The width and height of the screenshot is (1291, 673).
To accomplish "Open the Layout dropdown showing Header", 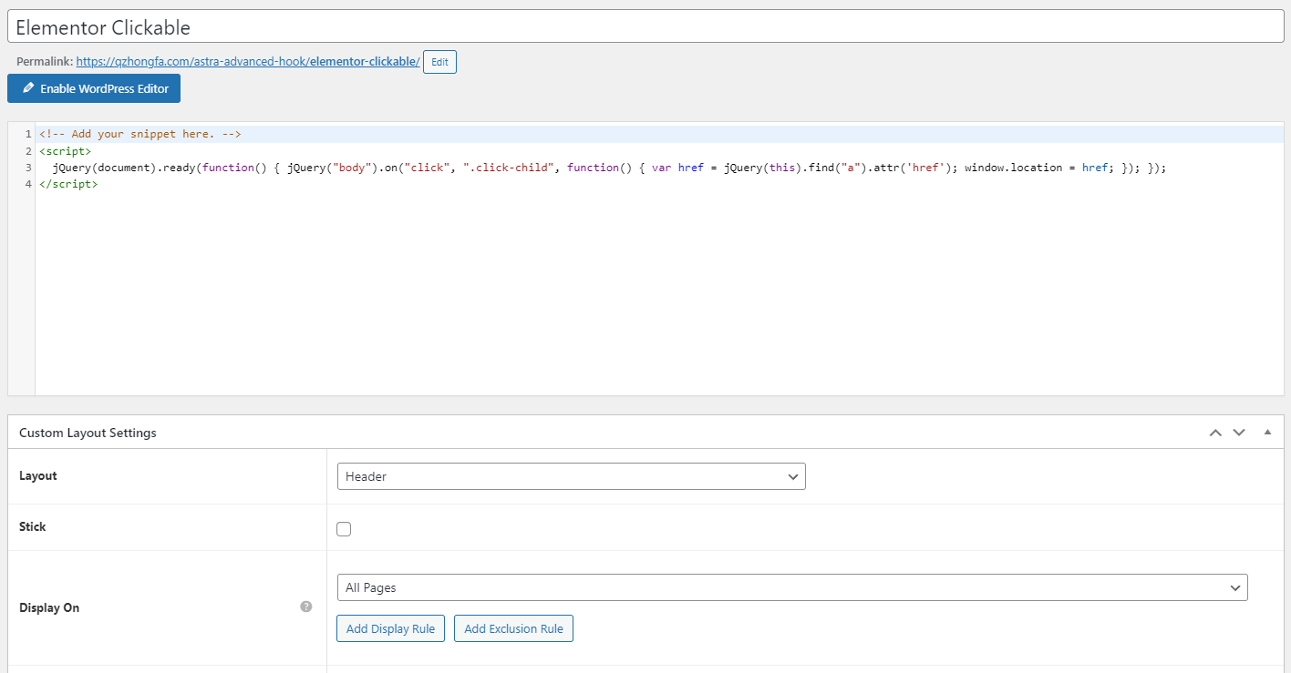I will pos(571,476).
